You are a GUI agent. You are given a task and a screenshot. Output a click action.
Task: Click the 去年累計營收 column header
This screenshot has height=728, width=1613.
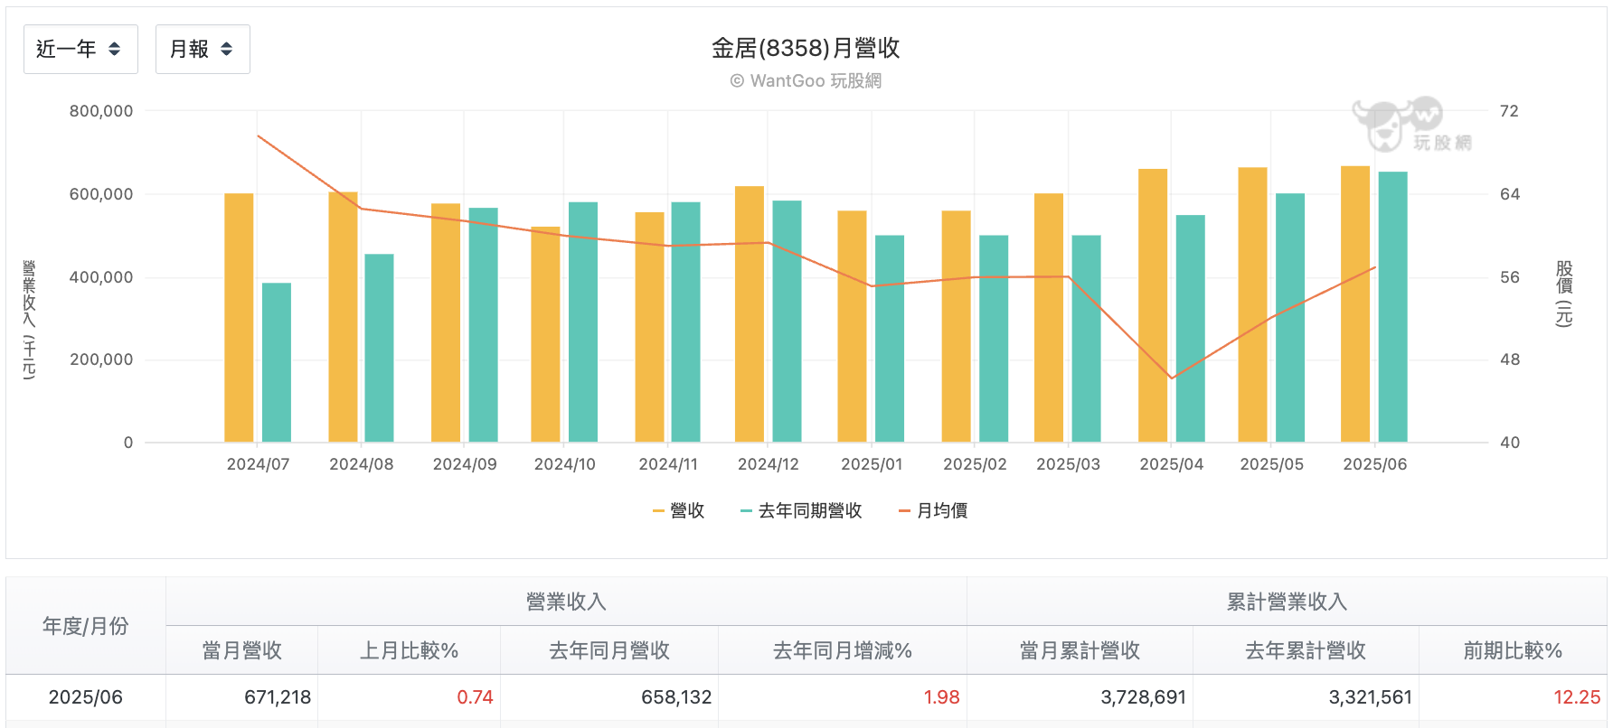pyautogui.click(x=1306, y=650)
